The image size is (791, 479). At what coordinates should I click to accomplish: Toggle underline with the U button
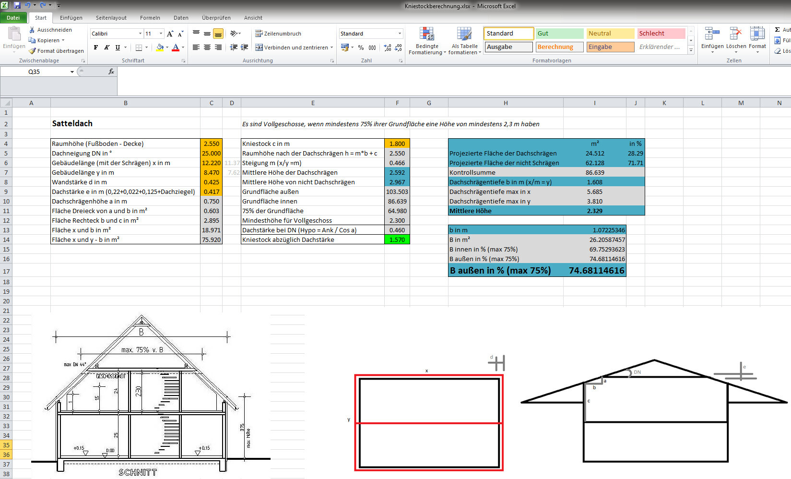click(x=117, y=48)
